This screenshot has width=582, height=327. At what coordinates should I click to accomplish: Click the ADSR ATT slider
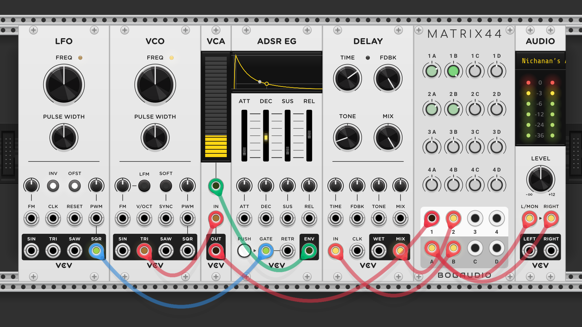click(244, 135)
